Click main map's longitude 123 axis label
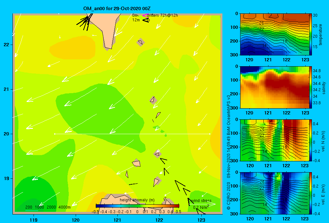 [x=201, y=220]
